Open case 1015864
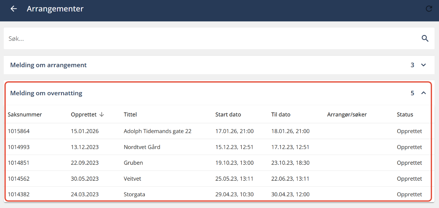The image size is (439, 208). [19, 131]
